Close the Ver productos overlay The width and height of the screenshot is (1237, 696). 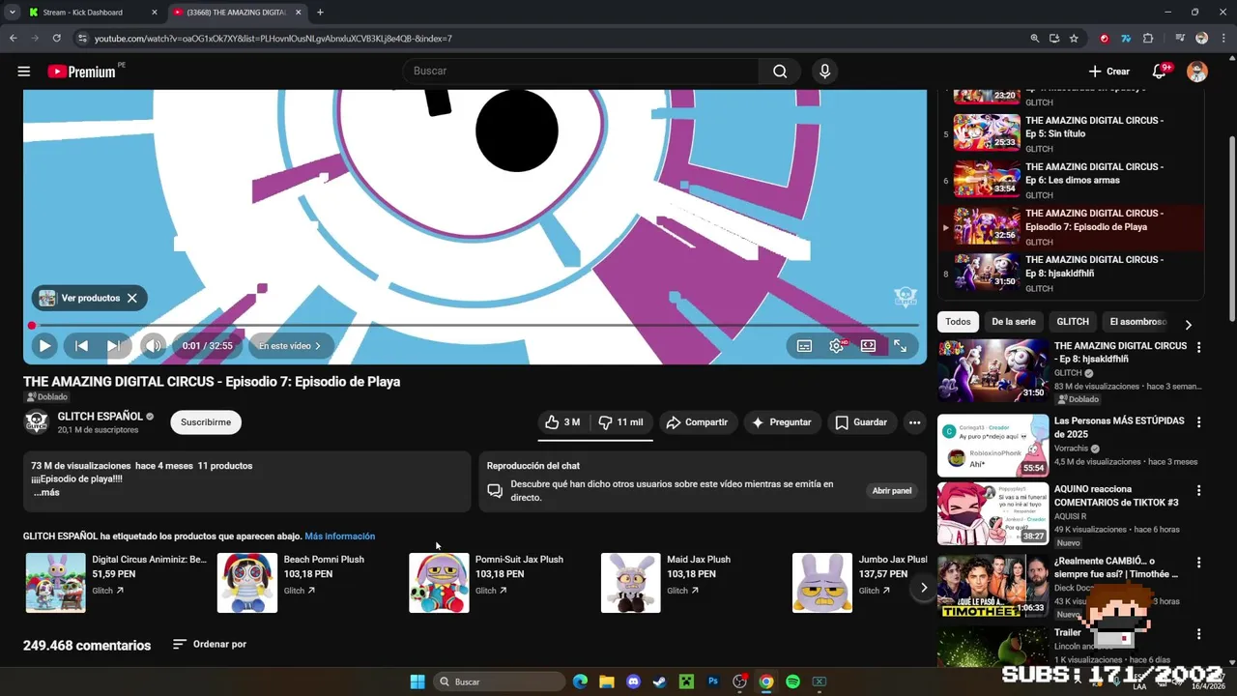132,298
